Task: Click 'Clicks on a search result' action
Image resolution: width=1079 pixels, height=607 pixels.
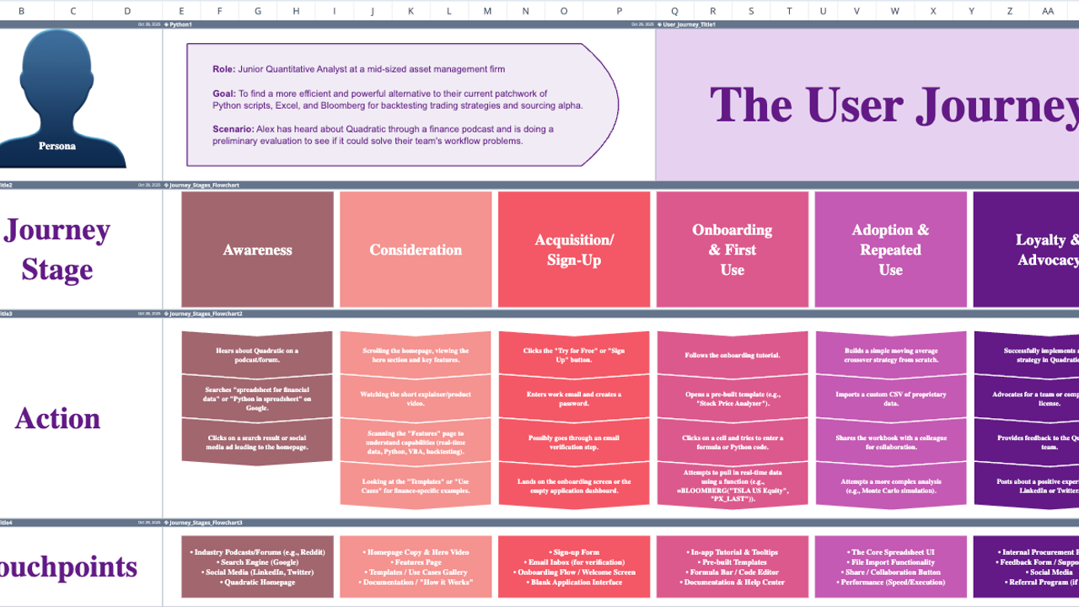Action: (257, 443)
